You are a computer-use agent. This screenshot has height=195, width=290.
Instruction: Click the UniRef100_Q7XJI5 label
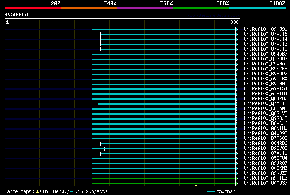pyautogui.click(x=266, y=49)
